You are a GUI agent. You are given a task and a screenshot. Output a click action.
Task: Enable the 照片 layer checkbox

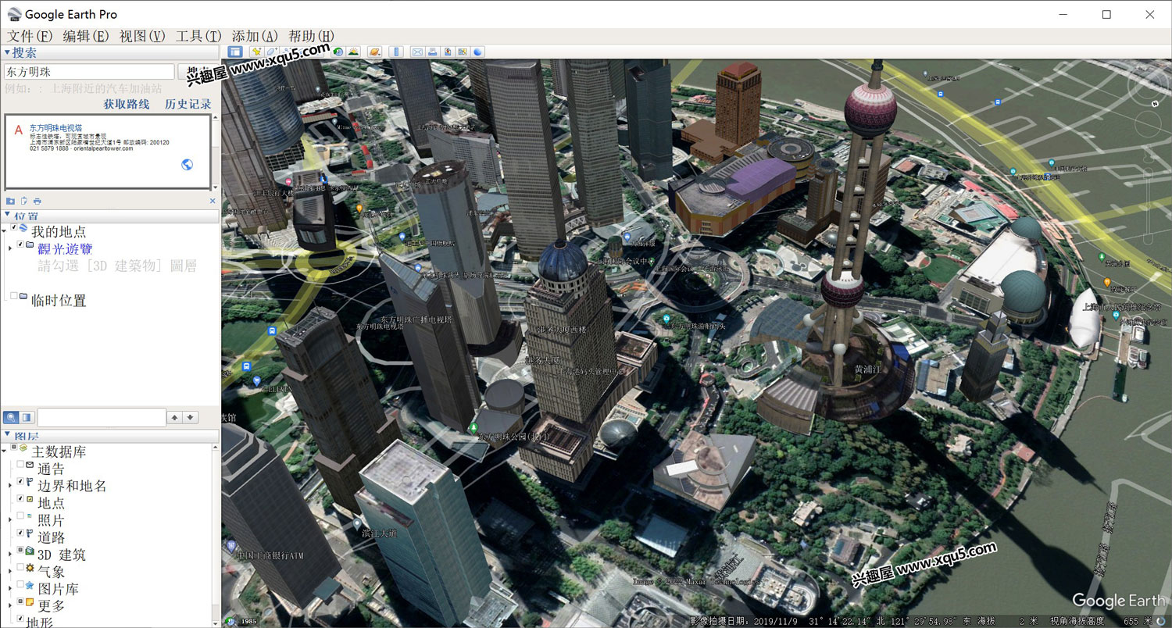tap(20, 516)
